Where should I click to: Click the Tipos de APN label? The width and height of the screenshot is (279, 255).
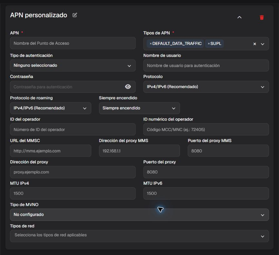(156, 33)
